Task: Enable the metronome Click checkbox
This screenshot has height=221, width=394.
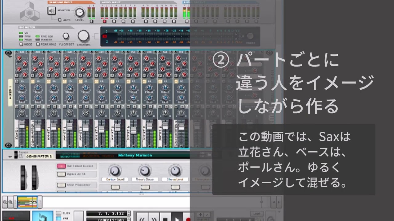Action: click(x=58, y=213)
